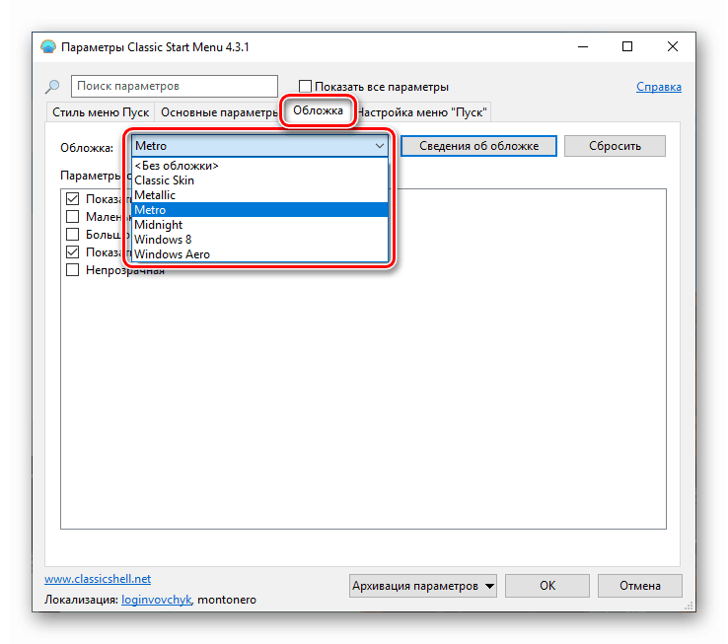Minimize the settings window

(x=583, y=47)
